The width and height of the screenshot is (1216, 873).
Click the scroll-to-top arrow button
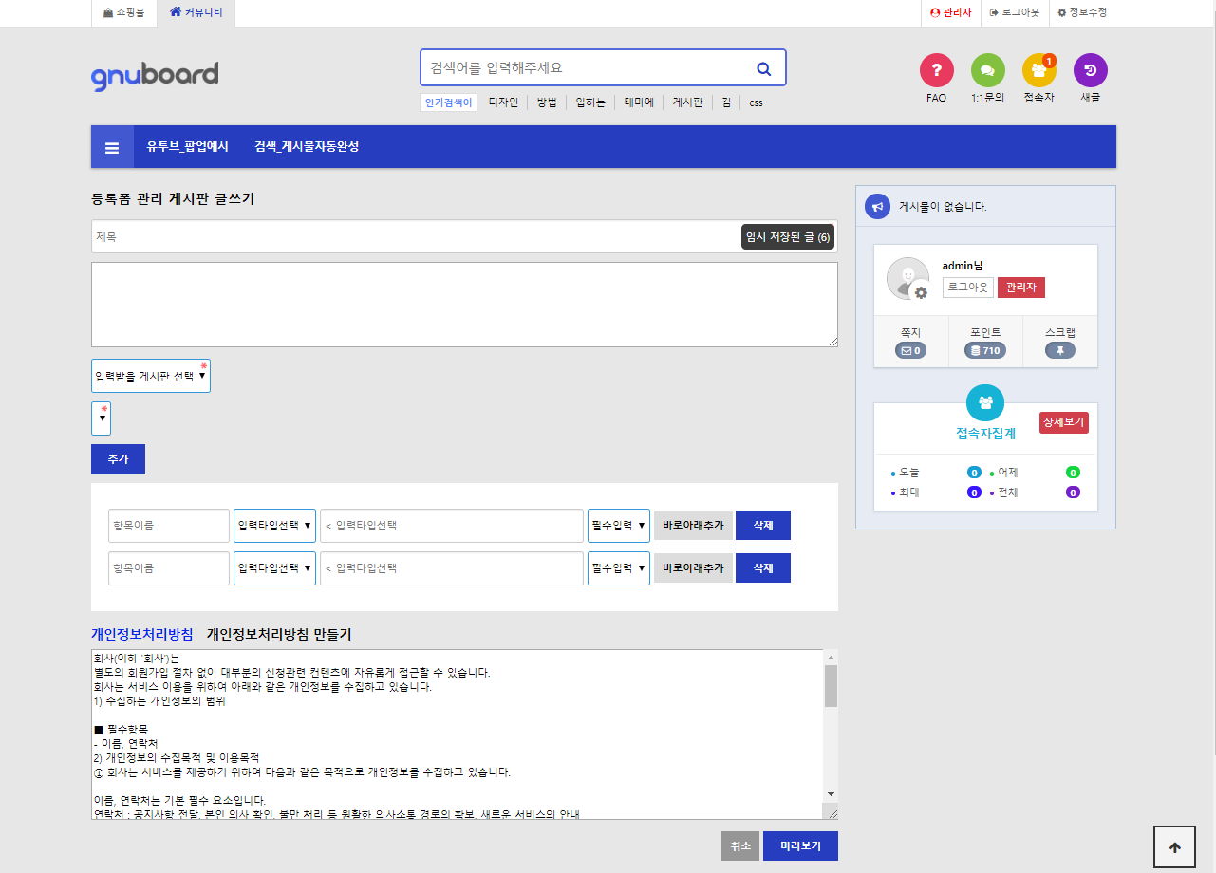1174,847
